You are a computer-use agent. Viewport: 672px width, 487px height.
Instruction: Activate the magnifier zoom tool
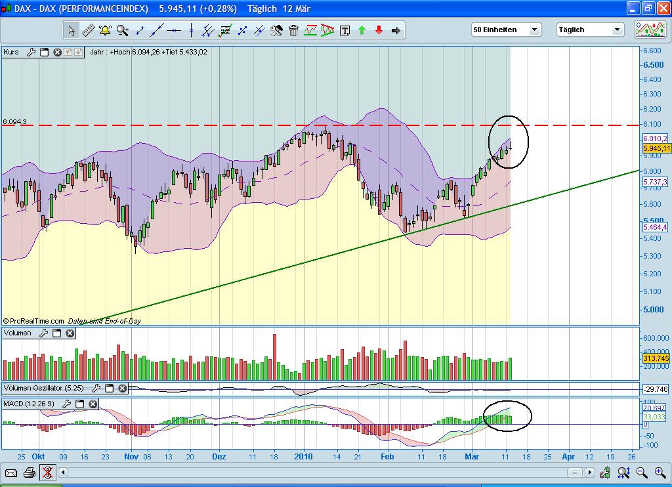123,30
